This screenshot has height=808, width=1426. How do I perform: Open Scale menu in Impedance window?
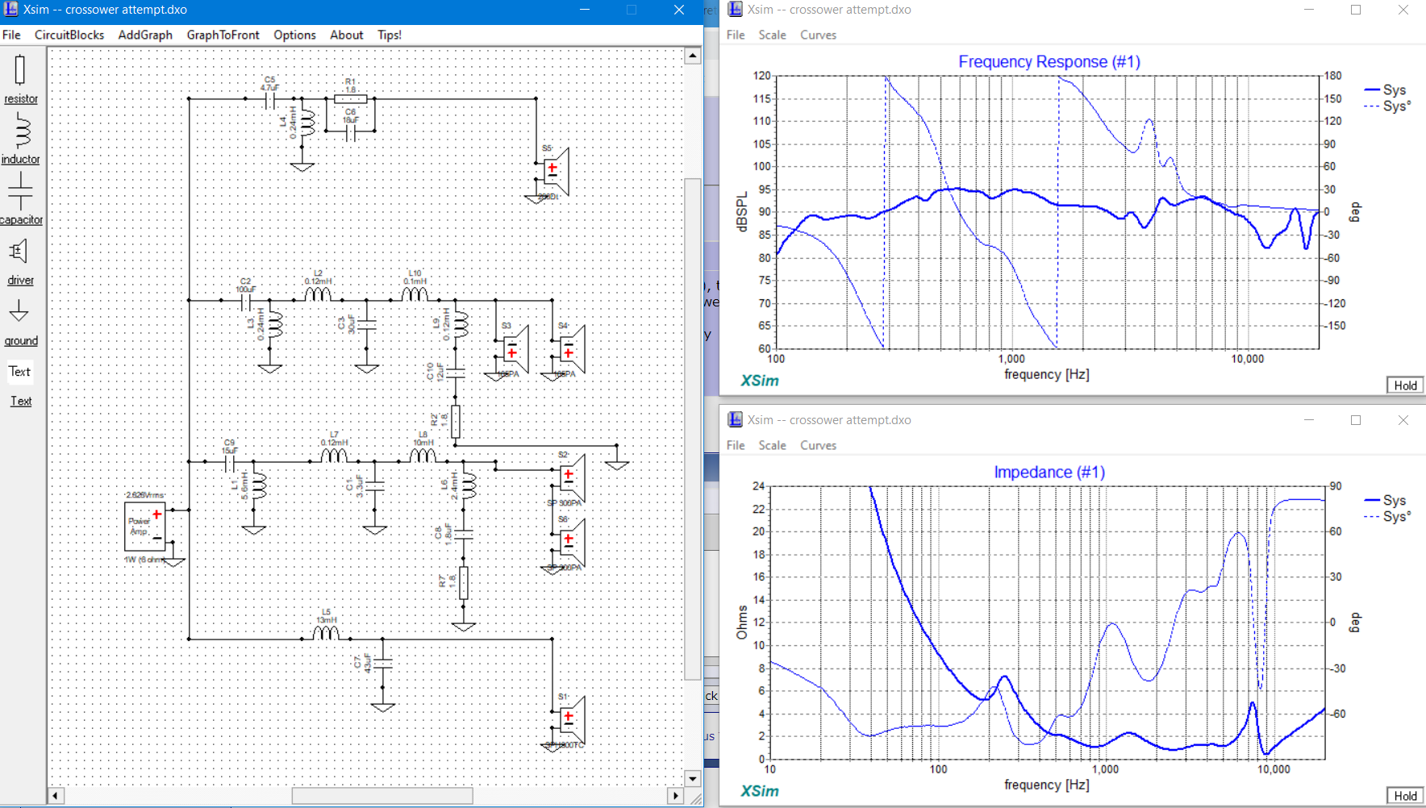[x=772, y=445]
